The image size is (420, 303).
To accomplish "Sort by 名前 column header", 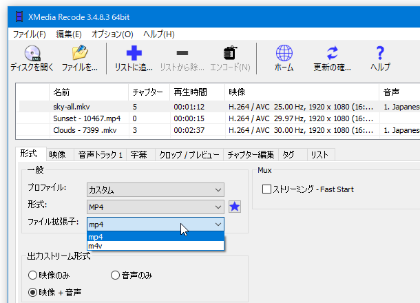I will (89, 92).
